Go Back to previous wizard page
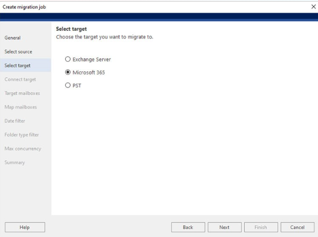Viewport: 318px width, 237px height. point(188,227)
